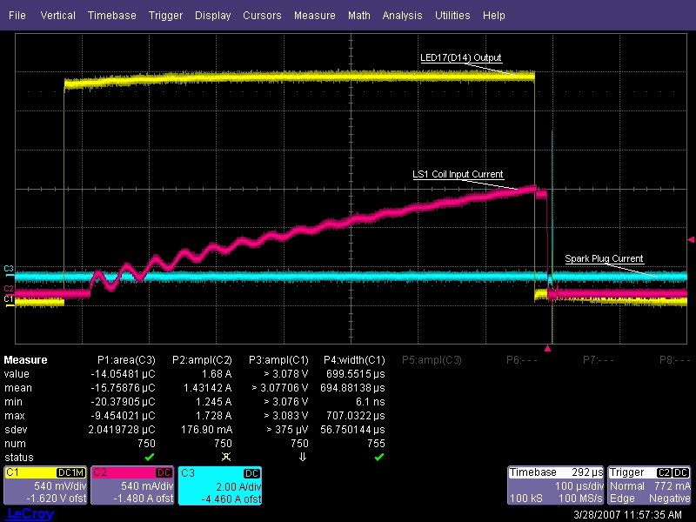Open the Display menu
Image resolution: width=696 pixels, height=522 pixels.
[x=212, y=16]
